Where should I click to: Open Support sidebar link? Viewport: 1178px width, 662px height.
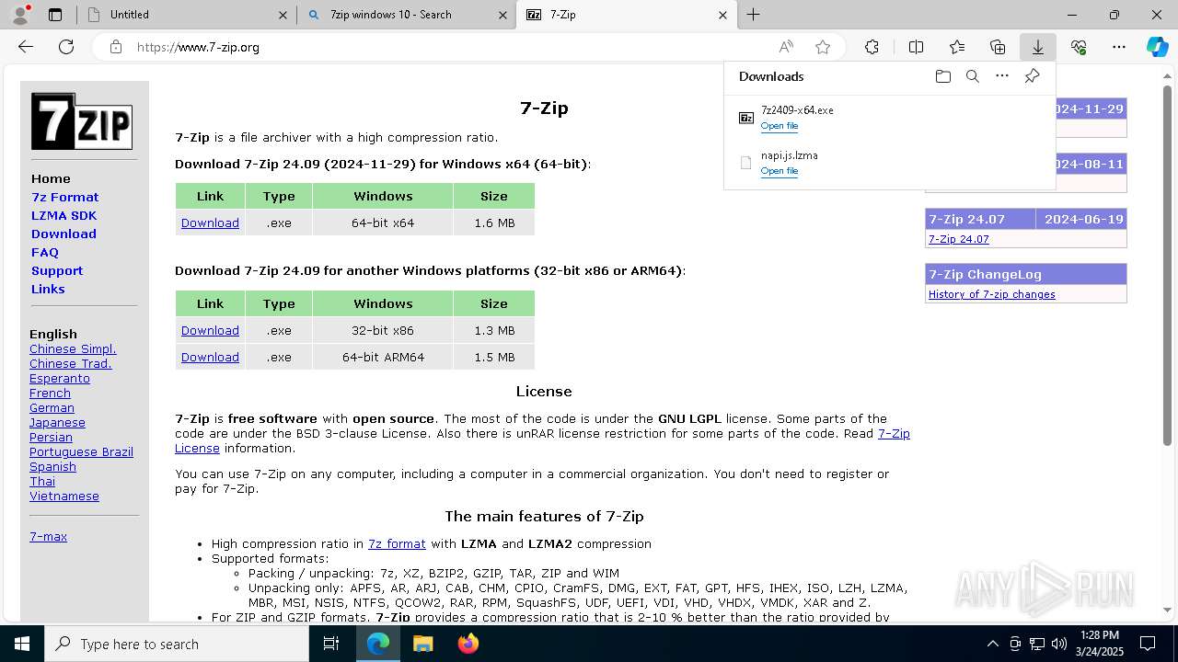pyautogui.click(x=57, y=270)
